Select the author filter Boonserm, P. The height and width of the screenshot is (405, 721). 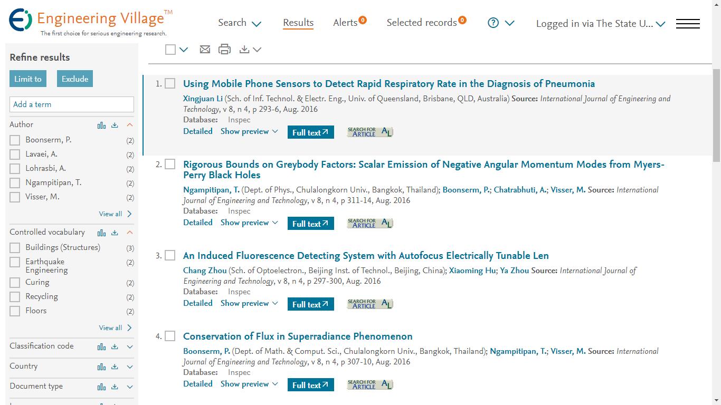click(x=14, y=140)
